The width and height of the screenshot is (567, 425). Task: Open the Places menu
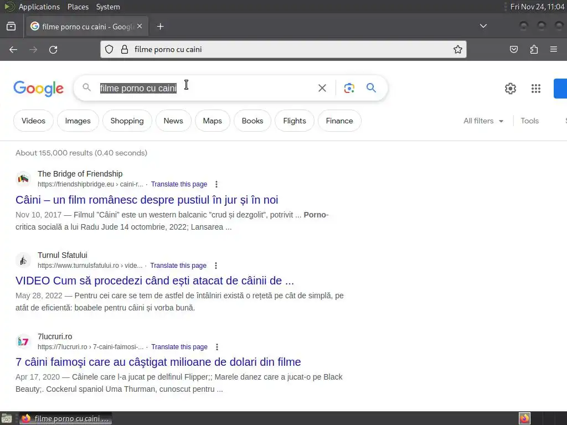78,7
